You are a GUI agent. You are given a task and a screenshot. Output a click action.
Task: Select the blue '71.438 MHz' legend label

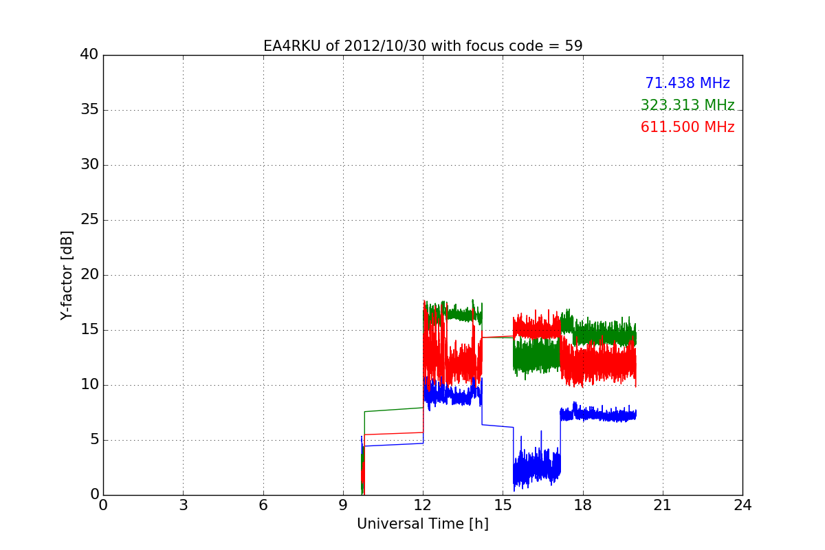pos(687,83)
